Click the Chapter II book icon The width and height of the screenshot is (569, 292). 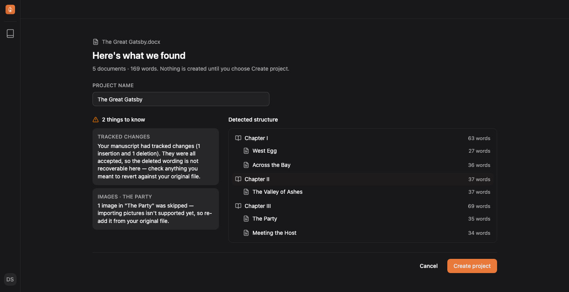click(238, 179)
